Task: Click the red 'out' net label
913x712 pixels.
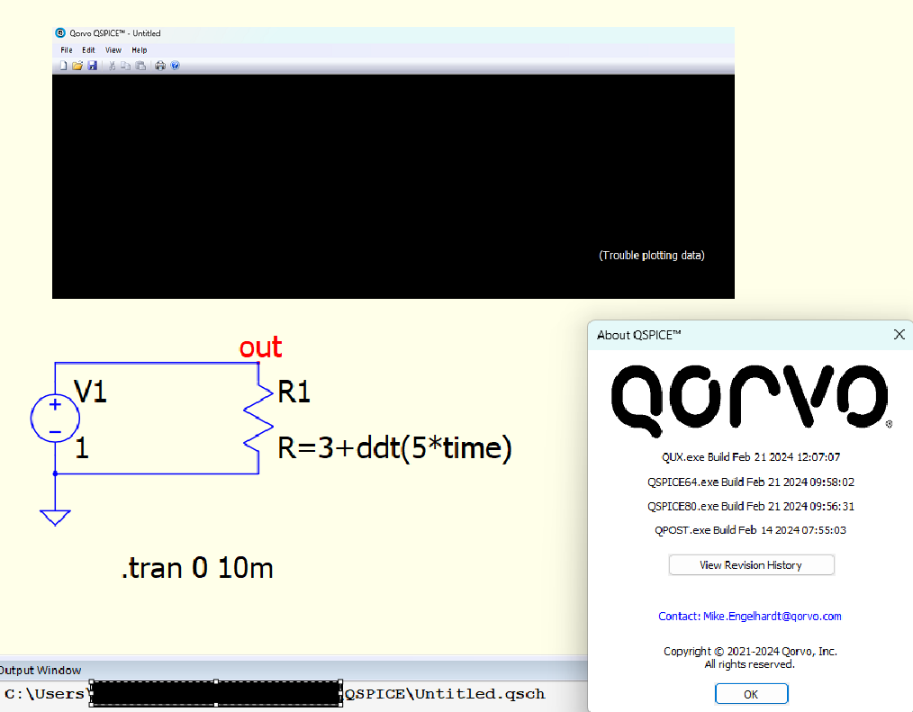Action: [x=260, y=347]
